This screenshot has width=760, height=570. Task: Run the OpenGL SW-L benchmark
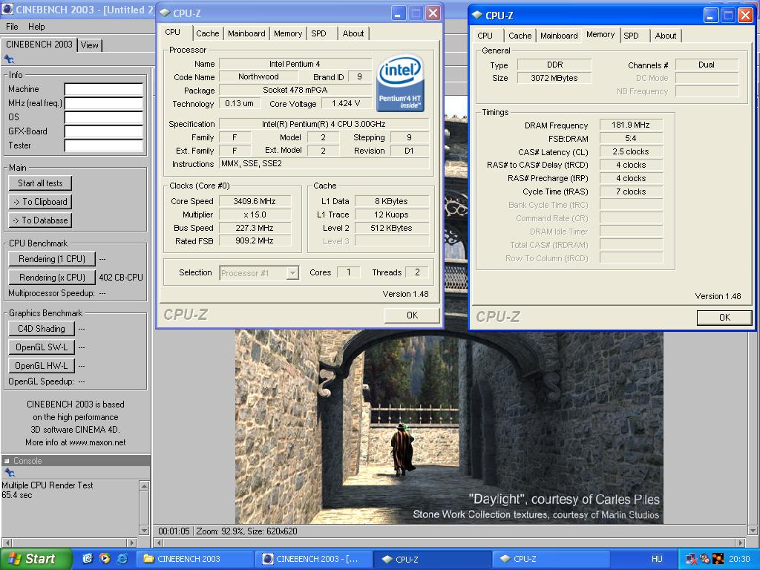pos(42,347)
